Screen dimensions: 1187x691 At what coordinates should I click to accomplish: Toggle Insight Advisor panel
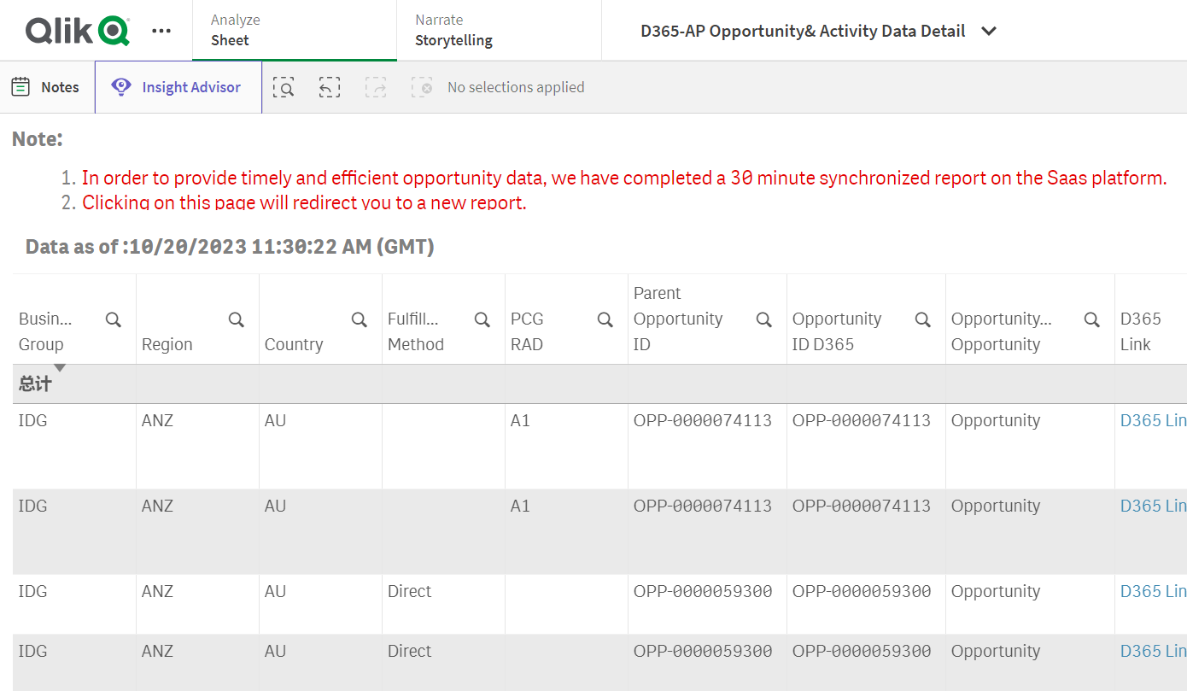pyautogui.click(x=178, y=87)
